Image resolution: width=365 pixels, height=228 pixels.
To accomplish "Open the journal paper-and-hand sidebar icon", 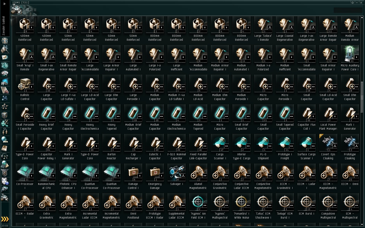I will [5, 90].
